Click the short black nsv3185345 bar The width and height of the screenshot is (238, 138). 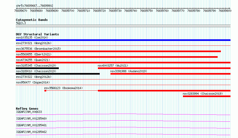pos(37,68)
